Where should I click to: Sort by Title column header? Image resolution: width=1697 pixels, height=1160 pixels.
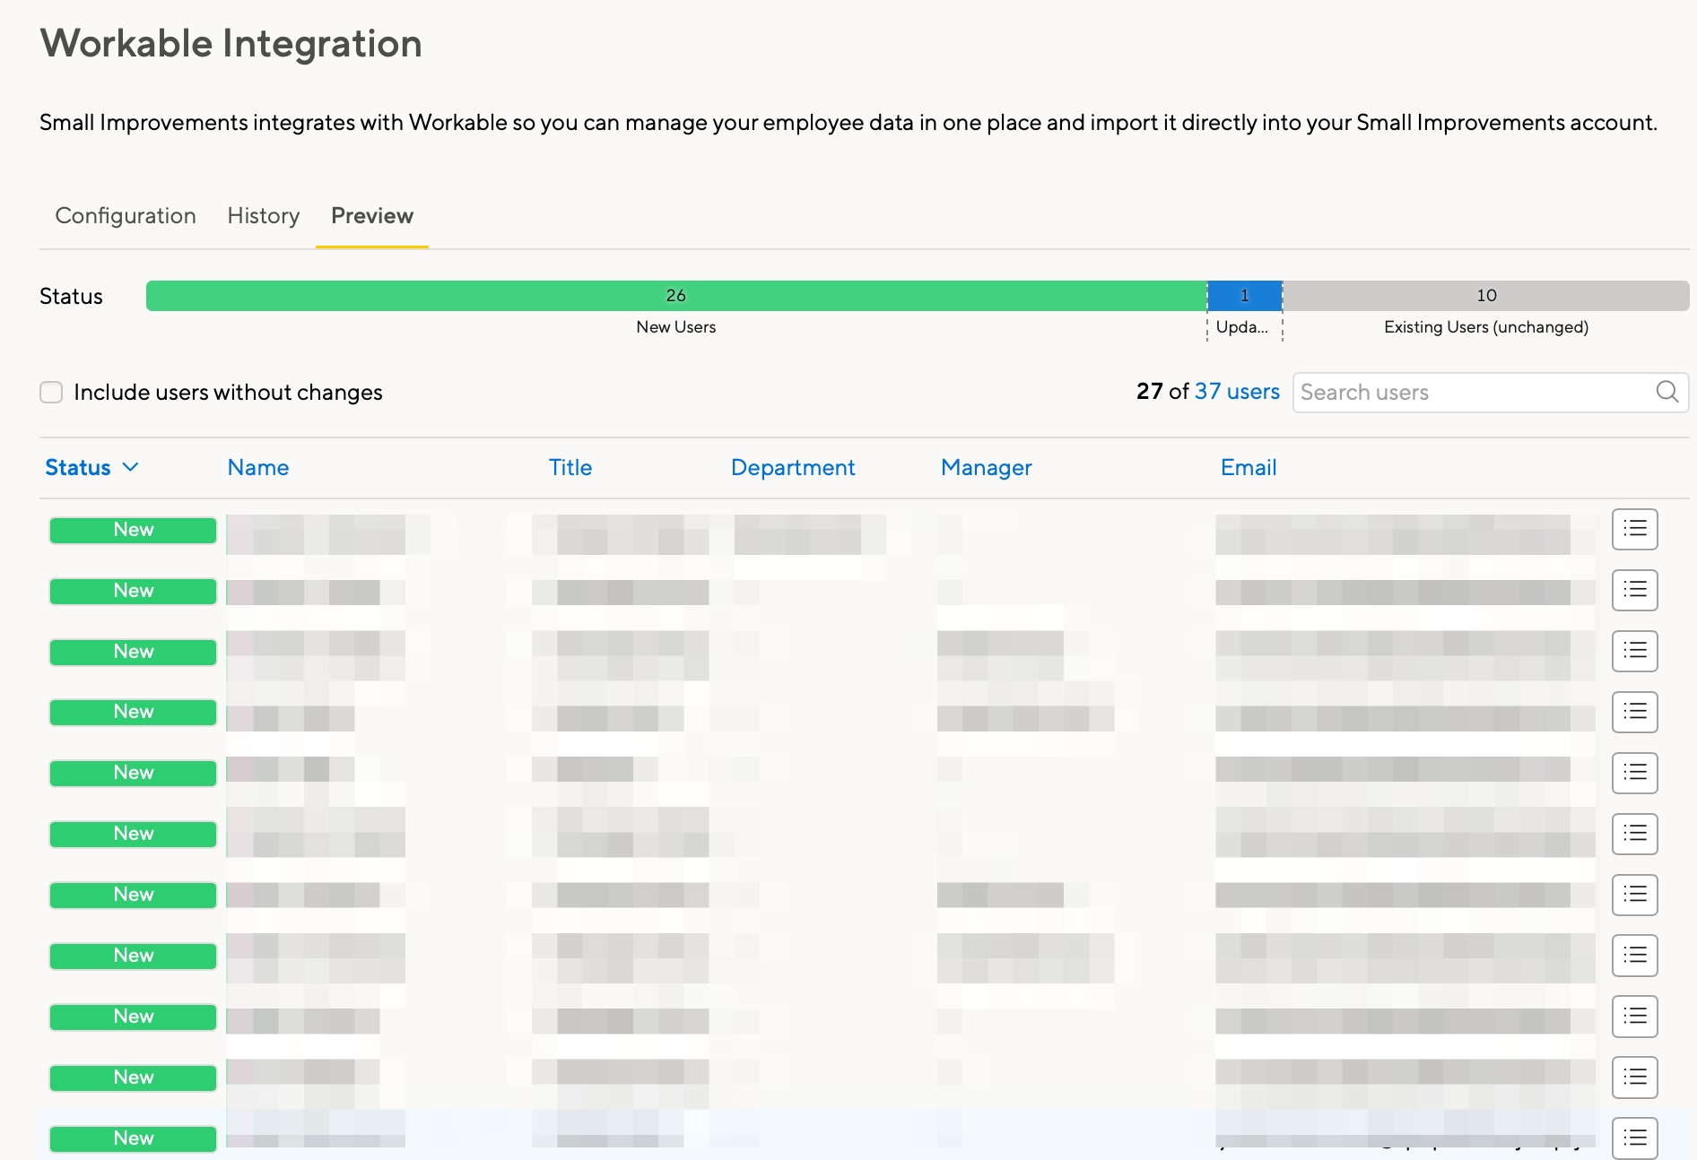pos(570,468)
